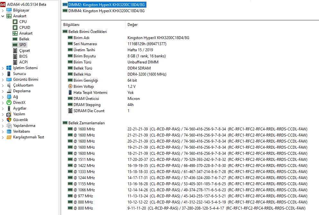This screenshot has width=319, height=215.
Task: Open the BIOS tree item label
Action: click(23, 56)
